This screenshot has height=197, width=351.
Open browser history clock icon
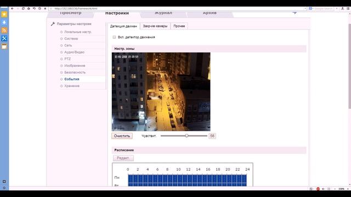39,9
